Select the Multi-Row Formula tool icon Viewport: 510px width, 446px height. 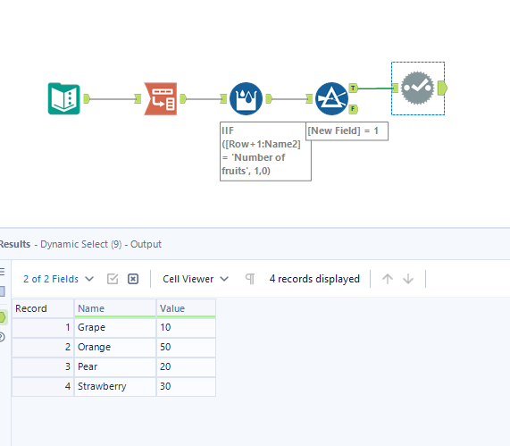coord(246,98)
